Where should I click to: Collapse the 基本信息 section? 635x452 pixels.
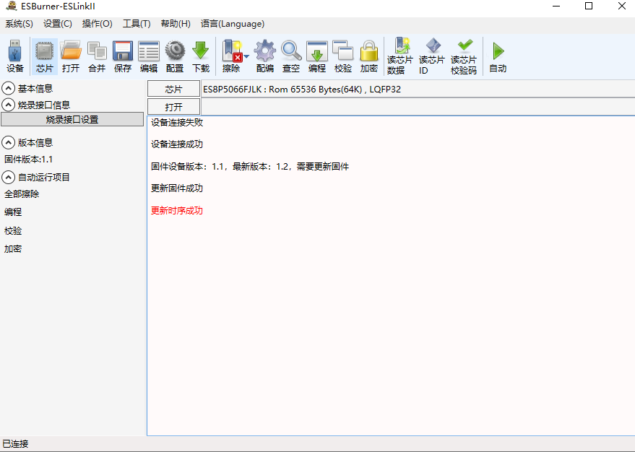(x=8, y=88)
